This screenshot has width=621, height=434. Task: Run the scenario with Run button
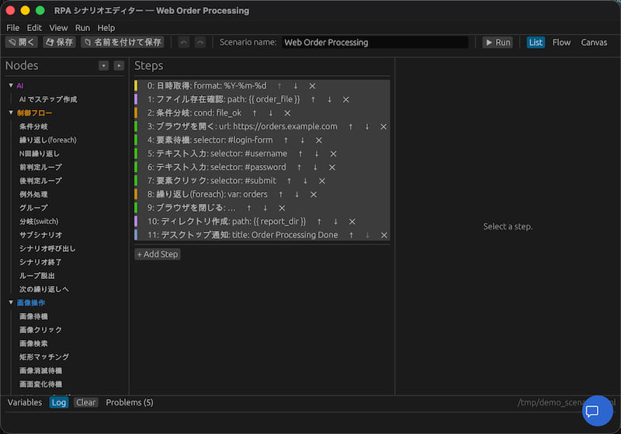click(498, 43)
